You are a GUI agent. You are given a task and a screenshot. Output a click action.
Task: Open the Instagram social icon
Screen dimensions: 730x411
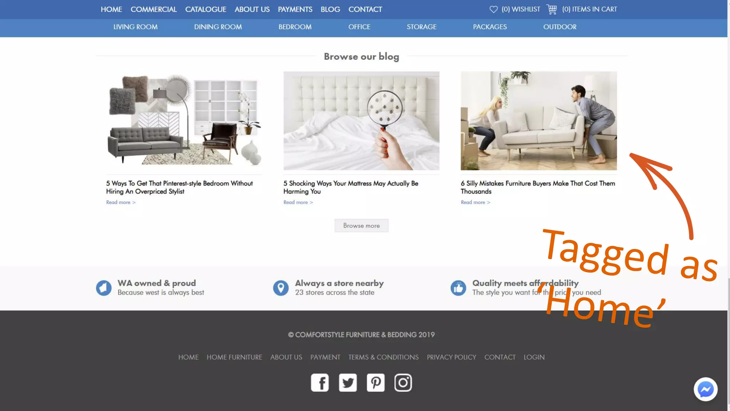(403, 382)
